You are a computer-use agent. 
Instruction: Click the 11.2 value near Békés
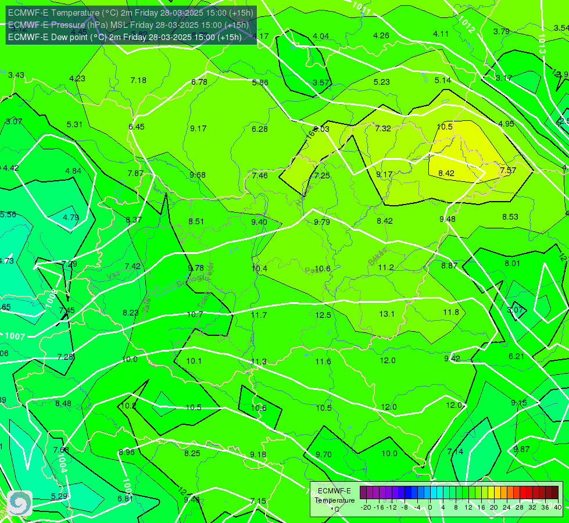pyautogui.click(x=386, y=267)
